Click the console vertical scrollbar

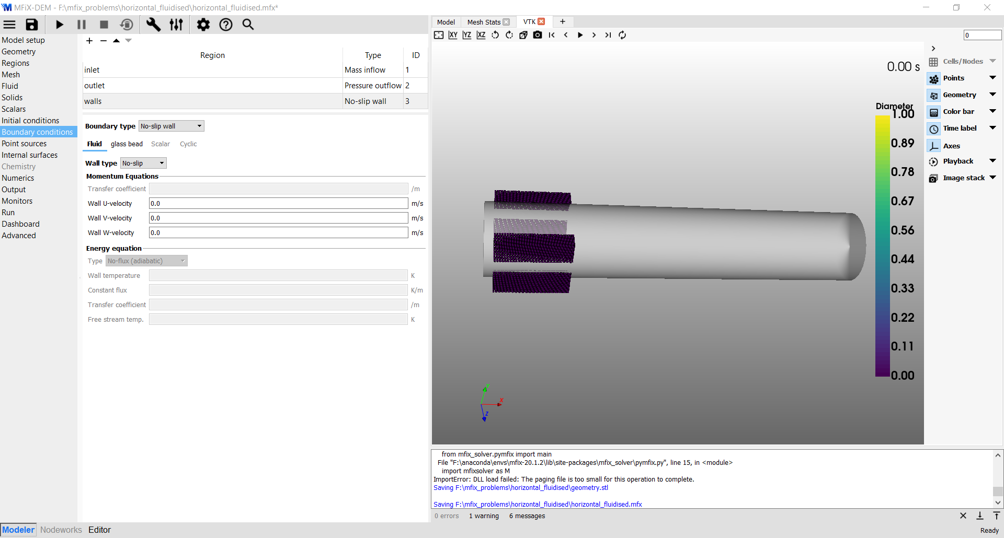[998, 491]
